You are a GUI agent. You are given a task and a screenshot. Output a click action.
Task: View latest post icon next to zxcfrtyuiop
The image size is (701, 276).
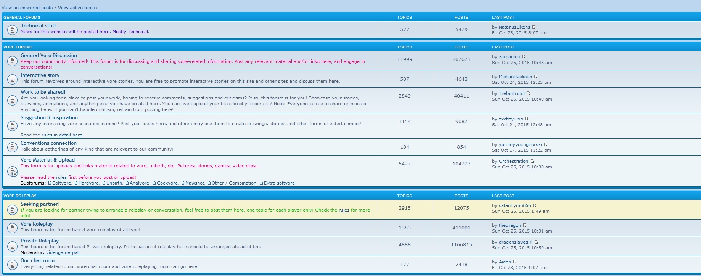(527, 119)
